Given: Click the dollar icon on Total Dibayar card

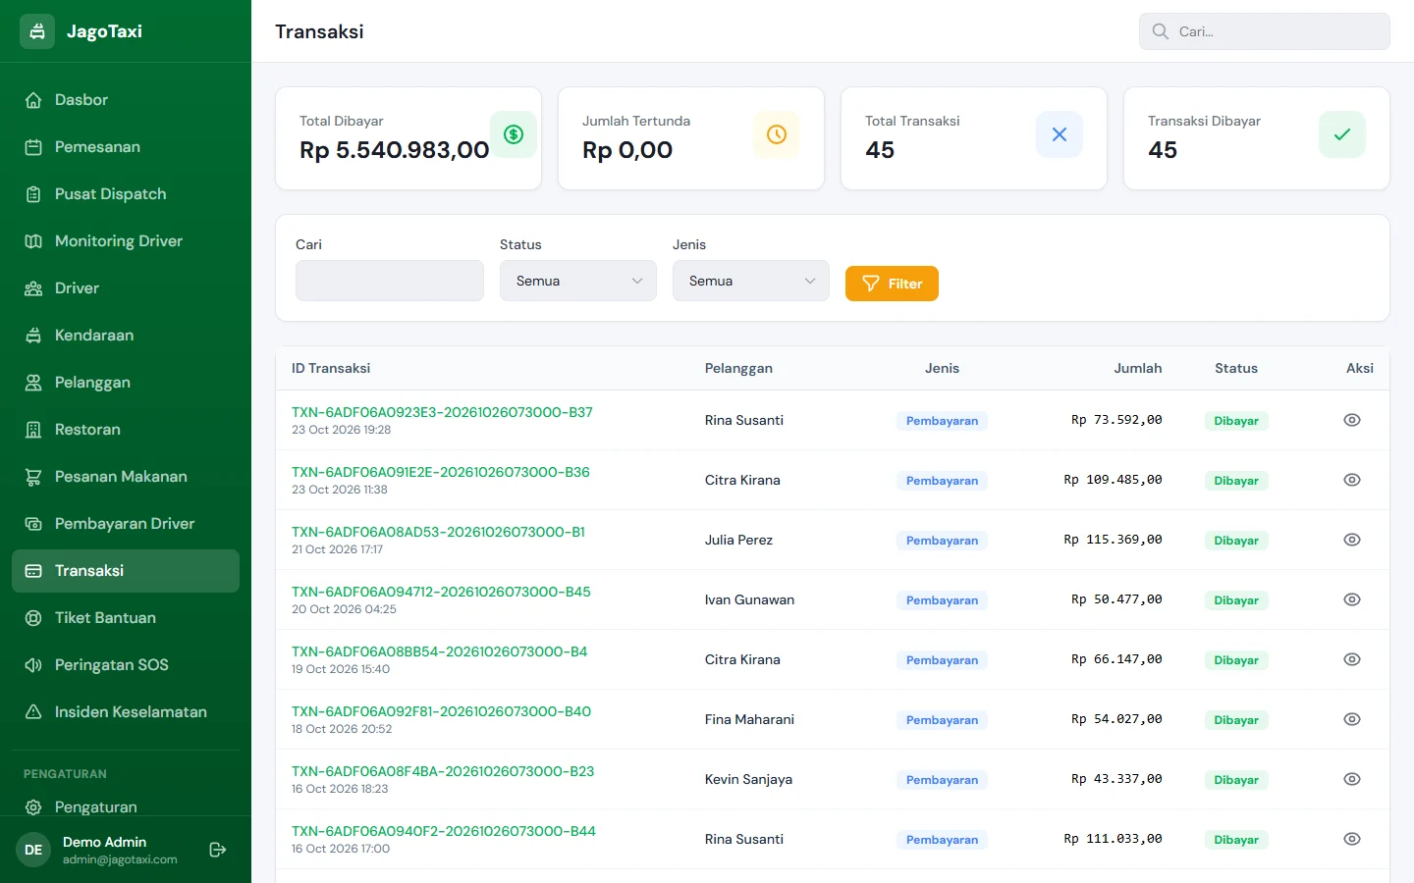Looking at the screenshot, I should click(x=514, y=134).
